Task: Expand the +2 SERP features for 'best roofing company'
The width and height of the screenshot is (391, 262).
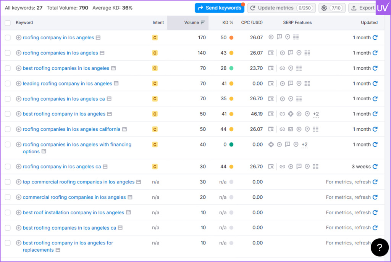Action: pos(315,114)
